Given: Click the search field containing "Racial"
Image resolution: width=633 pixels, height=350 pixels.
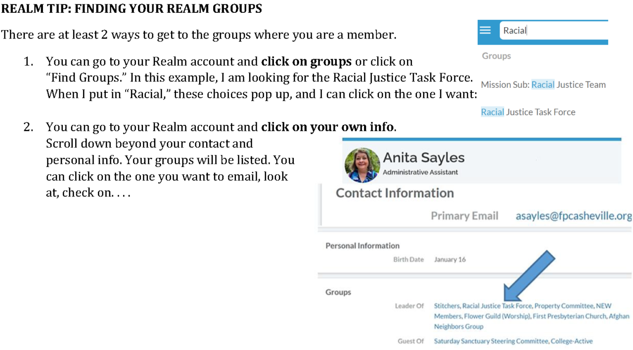Looking at the screenshot, I should 553,31.
